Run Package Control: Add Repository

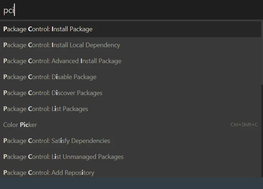click(x=49, y=173)
